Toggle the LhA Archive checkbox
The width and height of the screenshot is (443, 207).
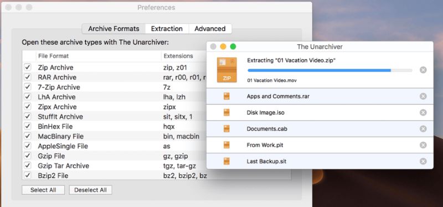pos(27,97)
